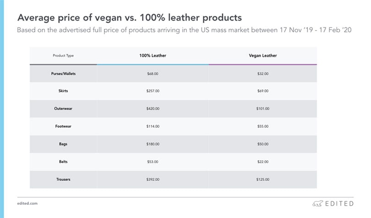The width and height of the screenshot is (371, 218).
Task: Click the $68.00 leather purses price
Action: coord(153,73)
